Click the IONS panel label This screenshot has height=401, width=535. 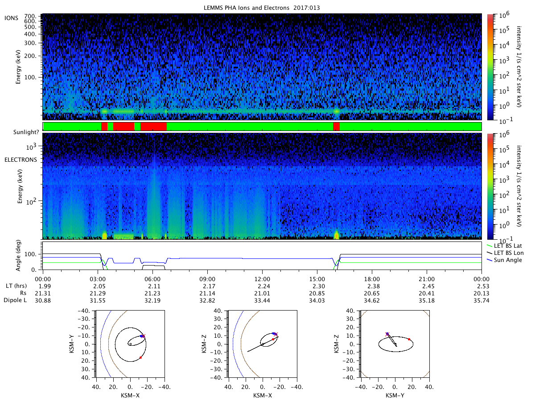click(x=11, y=17)
